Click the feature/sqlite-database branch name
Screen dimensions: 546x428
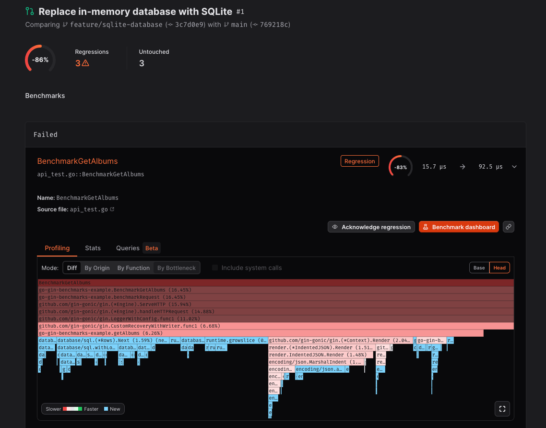(116, 24)
